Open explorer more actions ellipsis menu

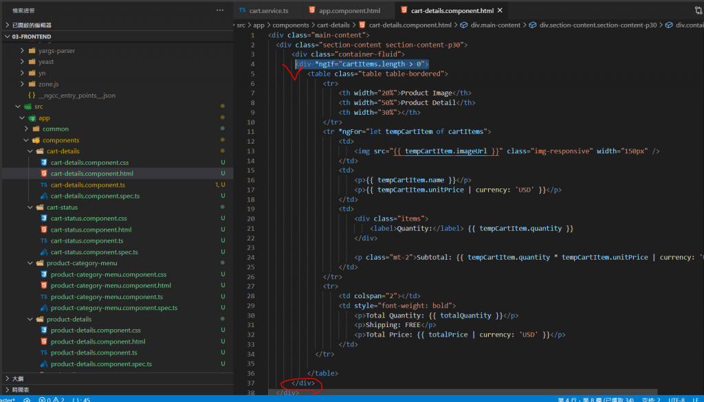[x=219, y=10]
